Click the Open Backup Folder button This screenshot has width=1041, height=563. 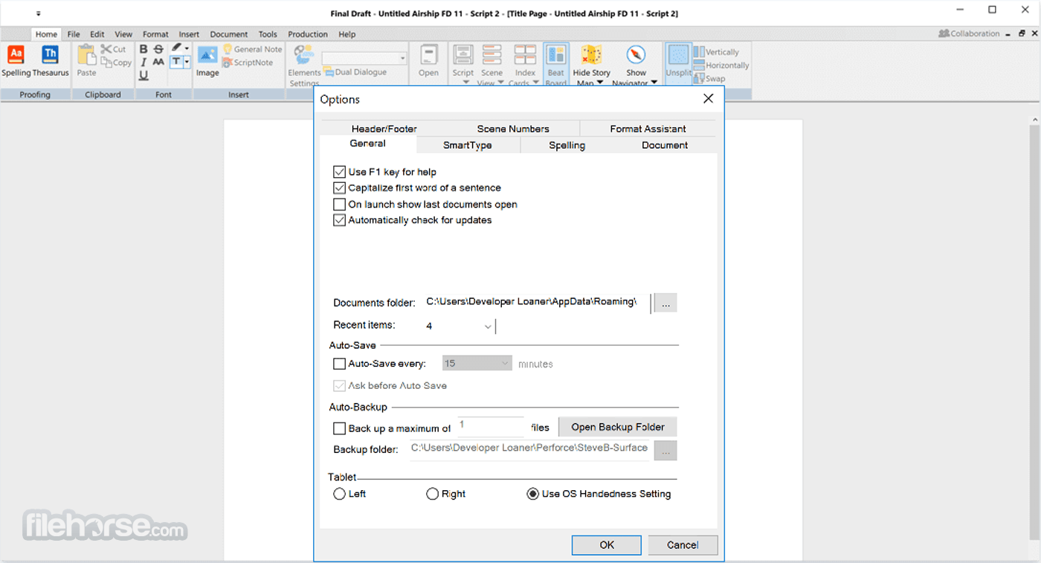[618, 427]
